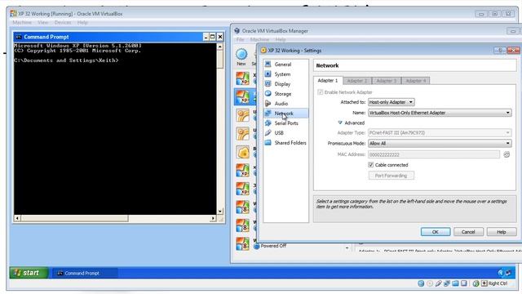Click the MAC Address input field
Viewport: 522px width, 294px height.
point(434,154)
